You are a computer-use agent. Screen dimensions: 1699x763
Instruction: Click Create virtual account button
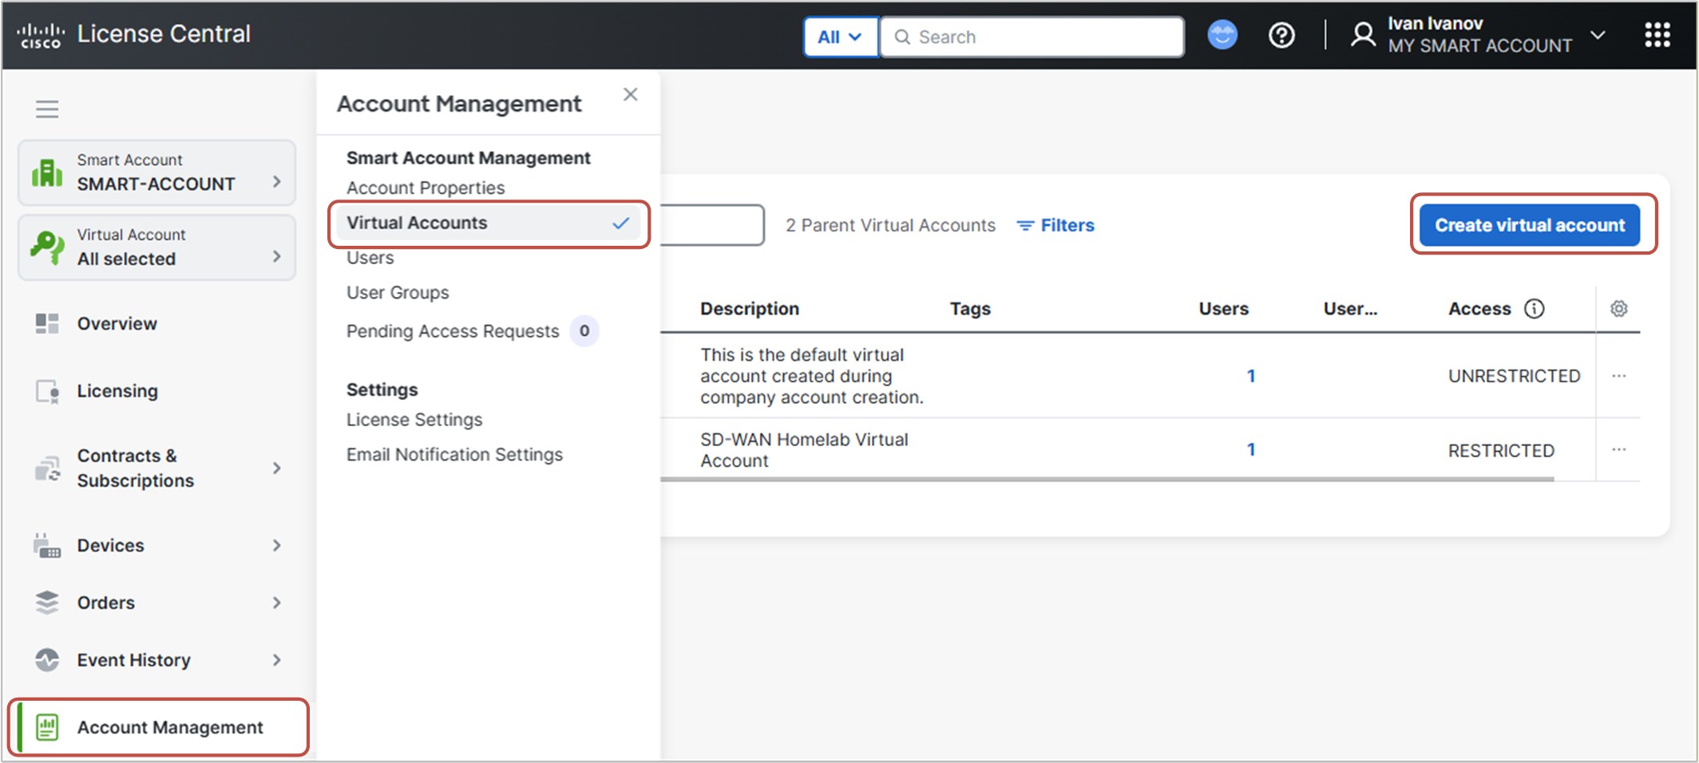tap(1529, 225)
